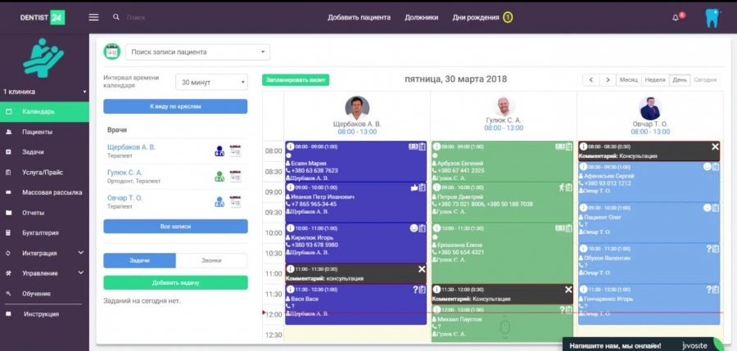The height and width of the screenshot is (351, 737).
Task: Click the Добавить задачу button
Action: 175,282
